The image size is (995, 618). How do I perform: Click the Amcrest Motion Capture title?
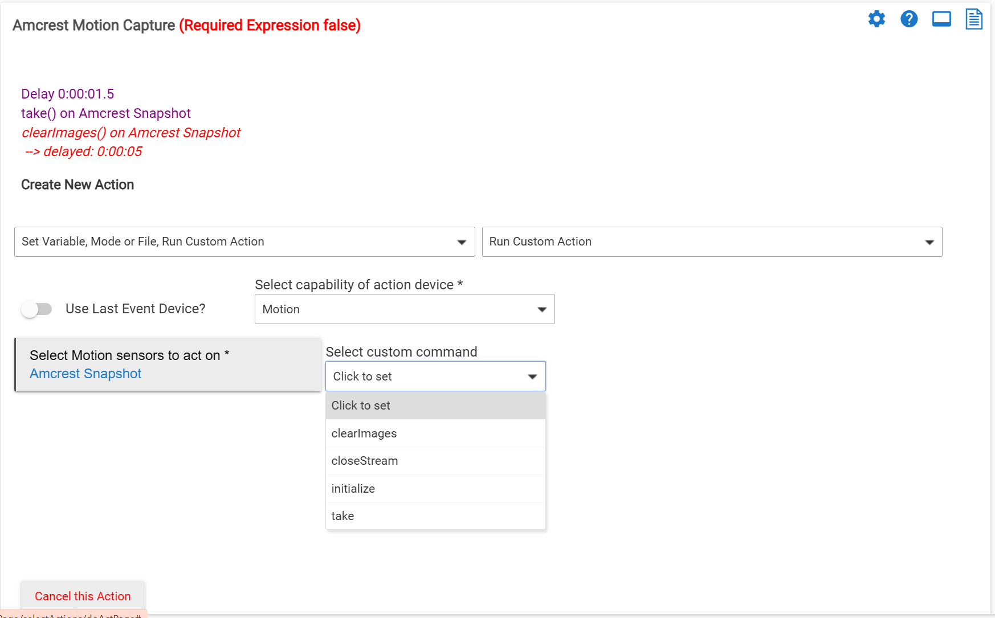94,25
